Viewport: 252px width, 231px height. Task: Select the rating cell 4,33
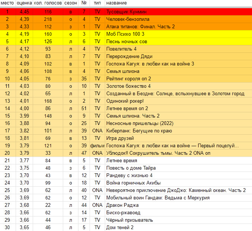25,26
